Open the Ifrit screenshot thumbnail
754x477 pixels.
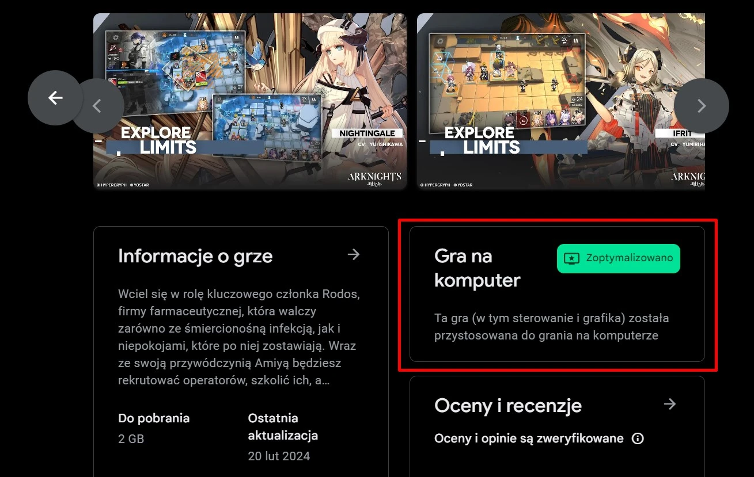coord(561,101)
